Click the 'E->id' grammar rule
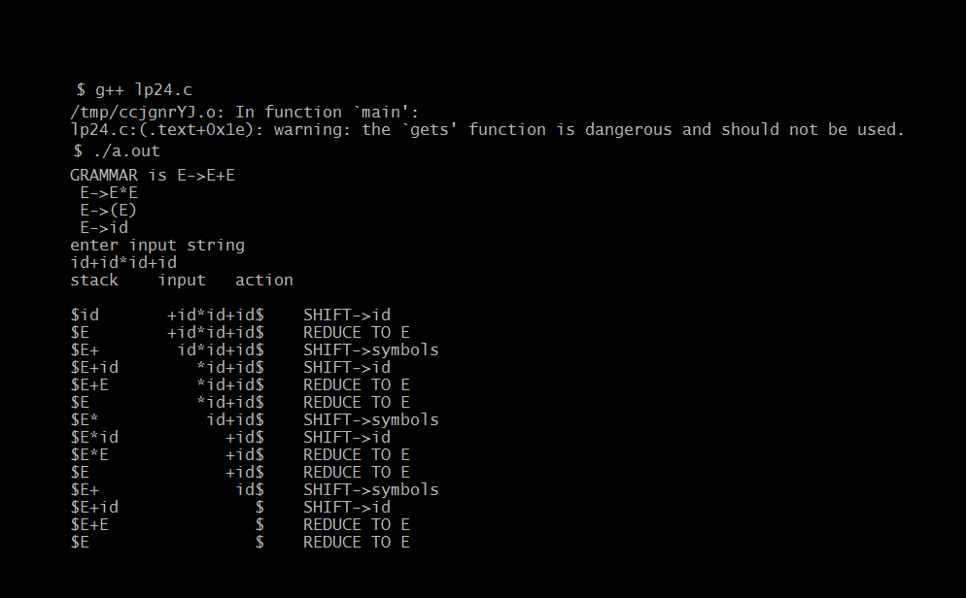Image resolution: width=966 pixels, height=598 pixels. click(103, 227)
